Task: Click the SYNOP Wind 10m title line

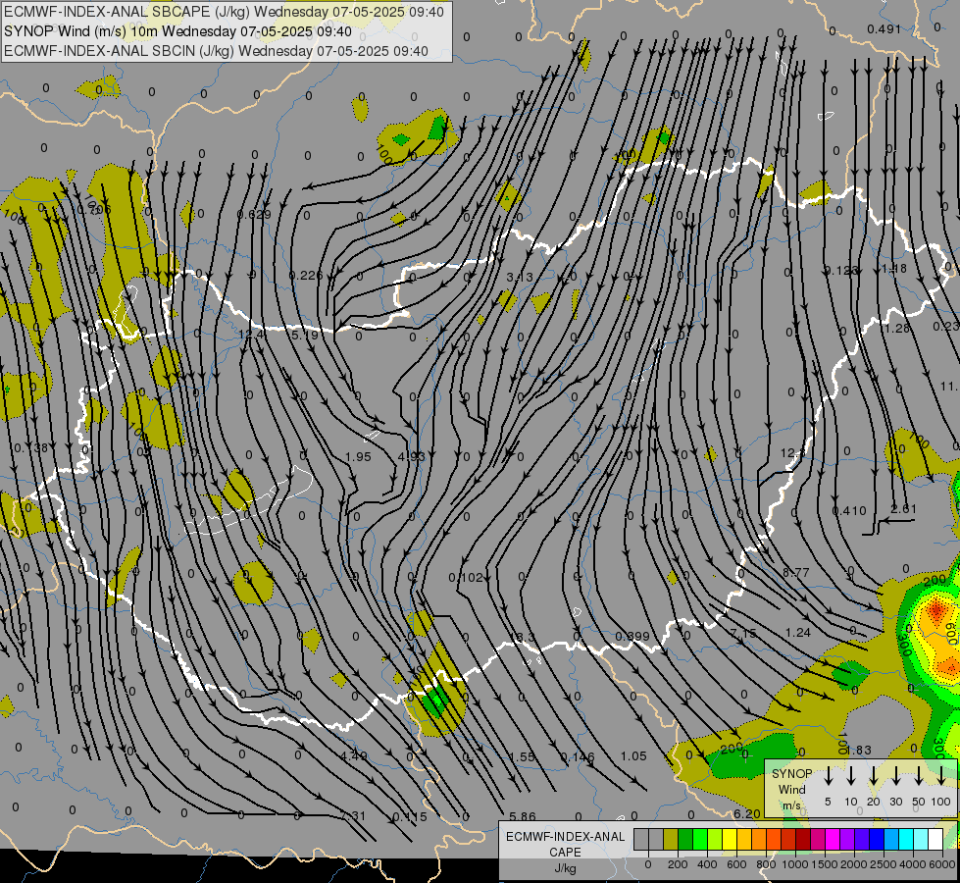Action: tap(177, 31)
